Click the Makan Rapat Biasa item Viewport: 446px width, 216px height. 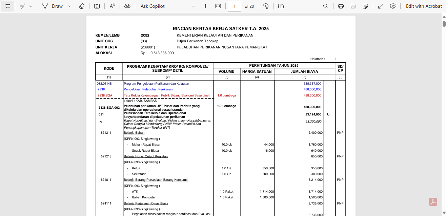click(146, 145)
